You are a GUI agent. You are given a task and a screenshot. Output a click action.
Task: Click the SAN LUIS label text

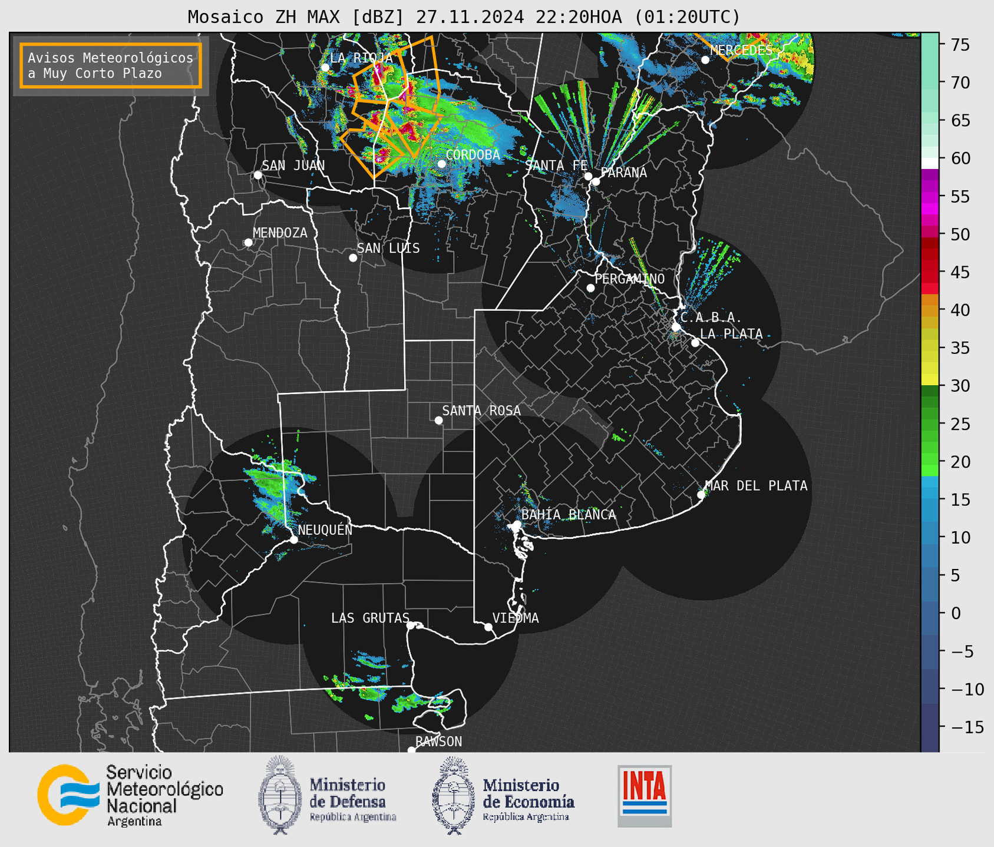[388, 248]
